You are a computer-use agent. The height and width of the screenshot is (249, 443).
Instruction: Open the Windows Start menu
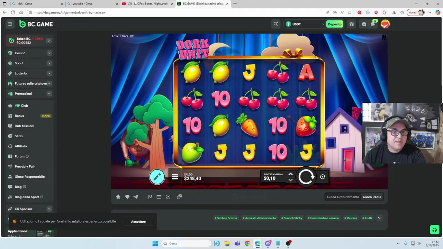click(x=155, y=243)
